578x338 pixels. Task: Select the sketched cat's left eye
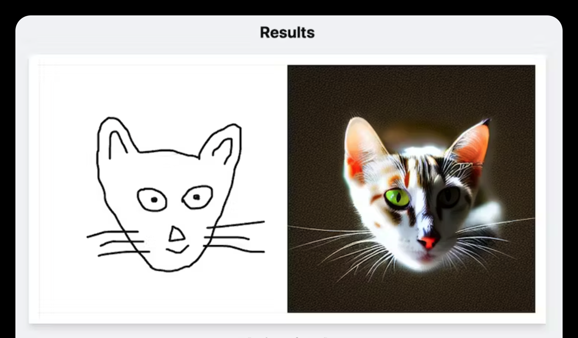pos(152,200)
